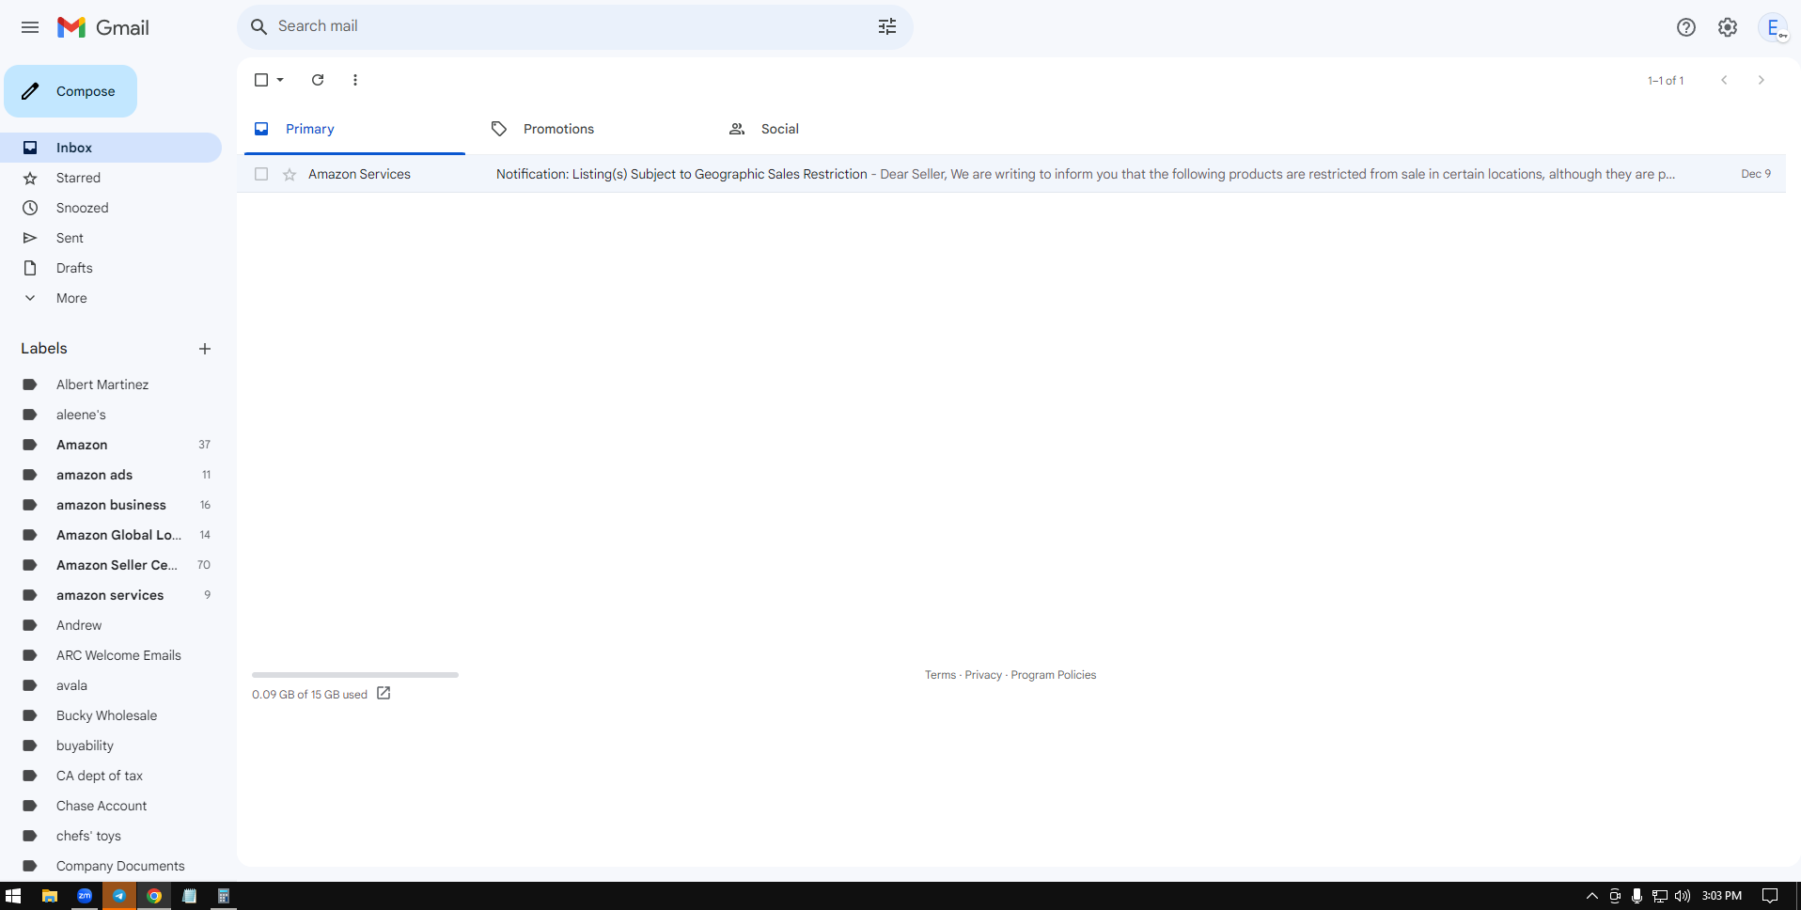Open the Geographic Sales Restriction email
1801x910 pixels.
pos(1011,174)
